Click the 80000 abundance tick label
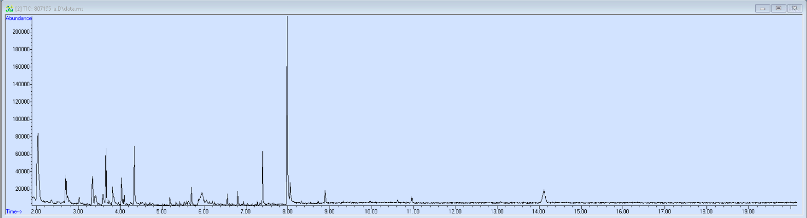 (x=23, y=136)
